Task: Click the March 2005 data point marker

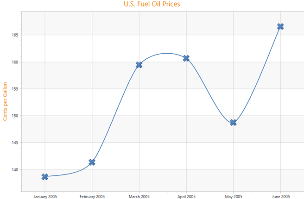Action: point(139,65)
